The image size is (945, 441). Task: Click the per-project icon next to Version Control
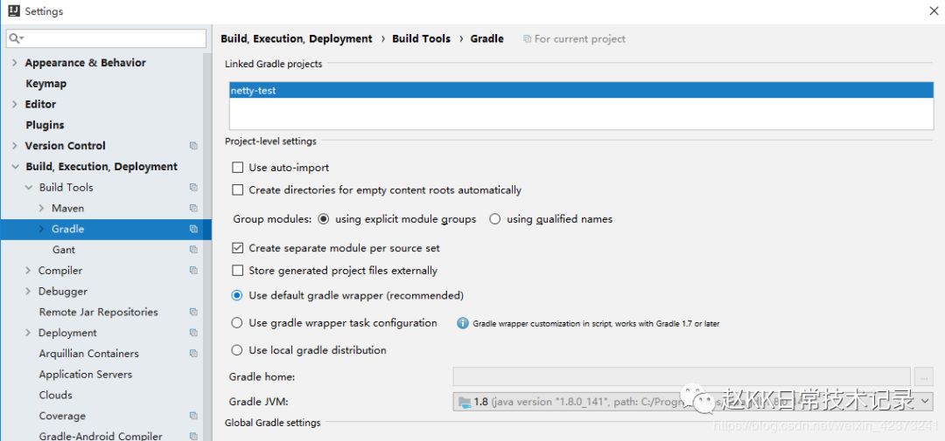(193, 146)
